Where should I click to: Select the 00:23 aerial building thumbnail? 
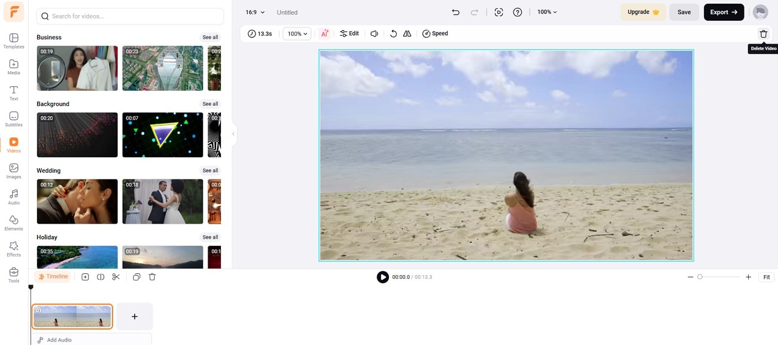[x=163, y=68]
